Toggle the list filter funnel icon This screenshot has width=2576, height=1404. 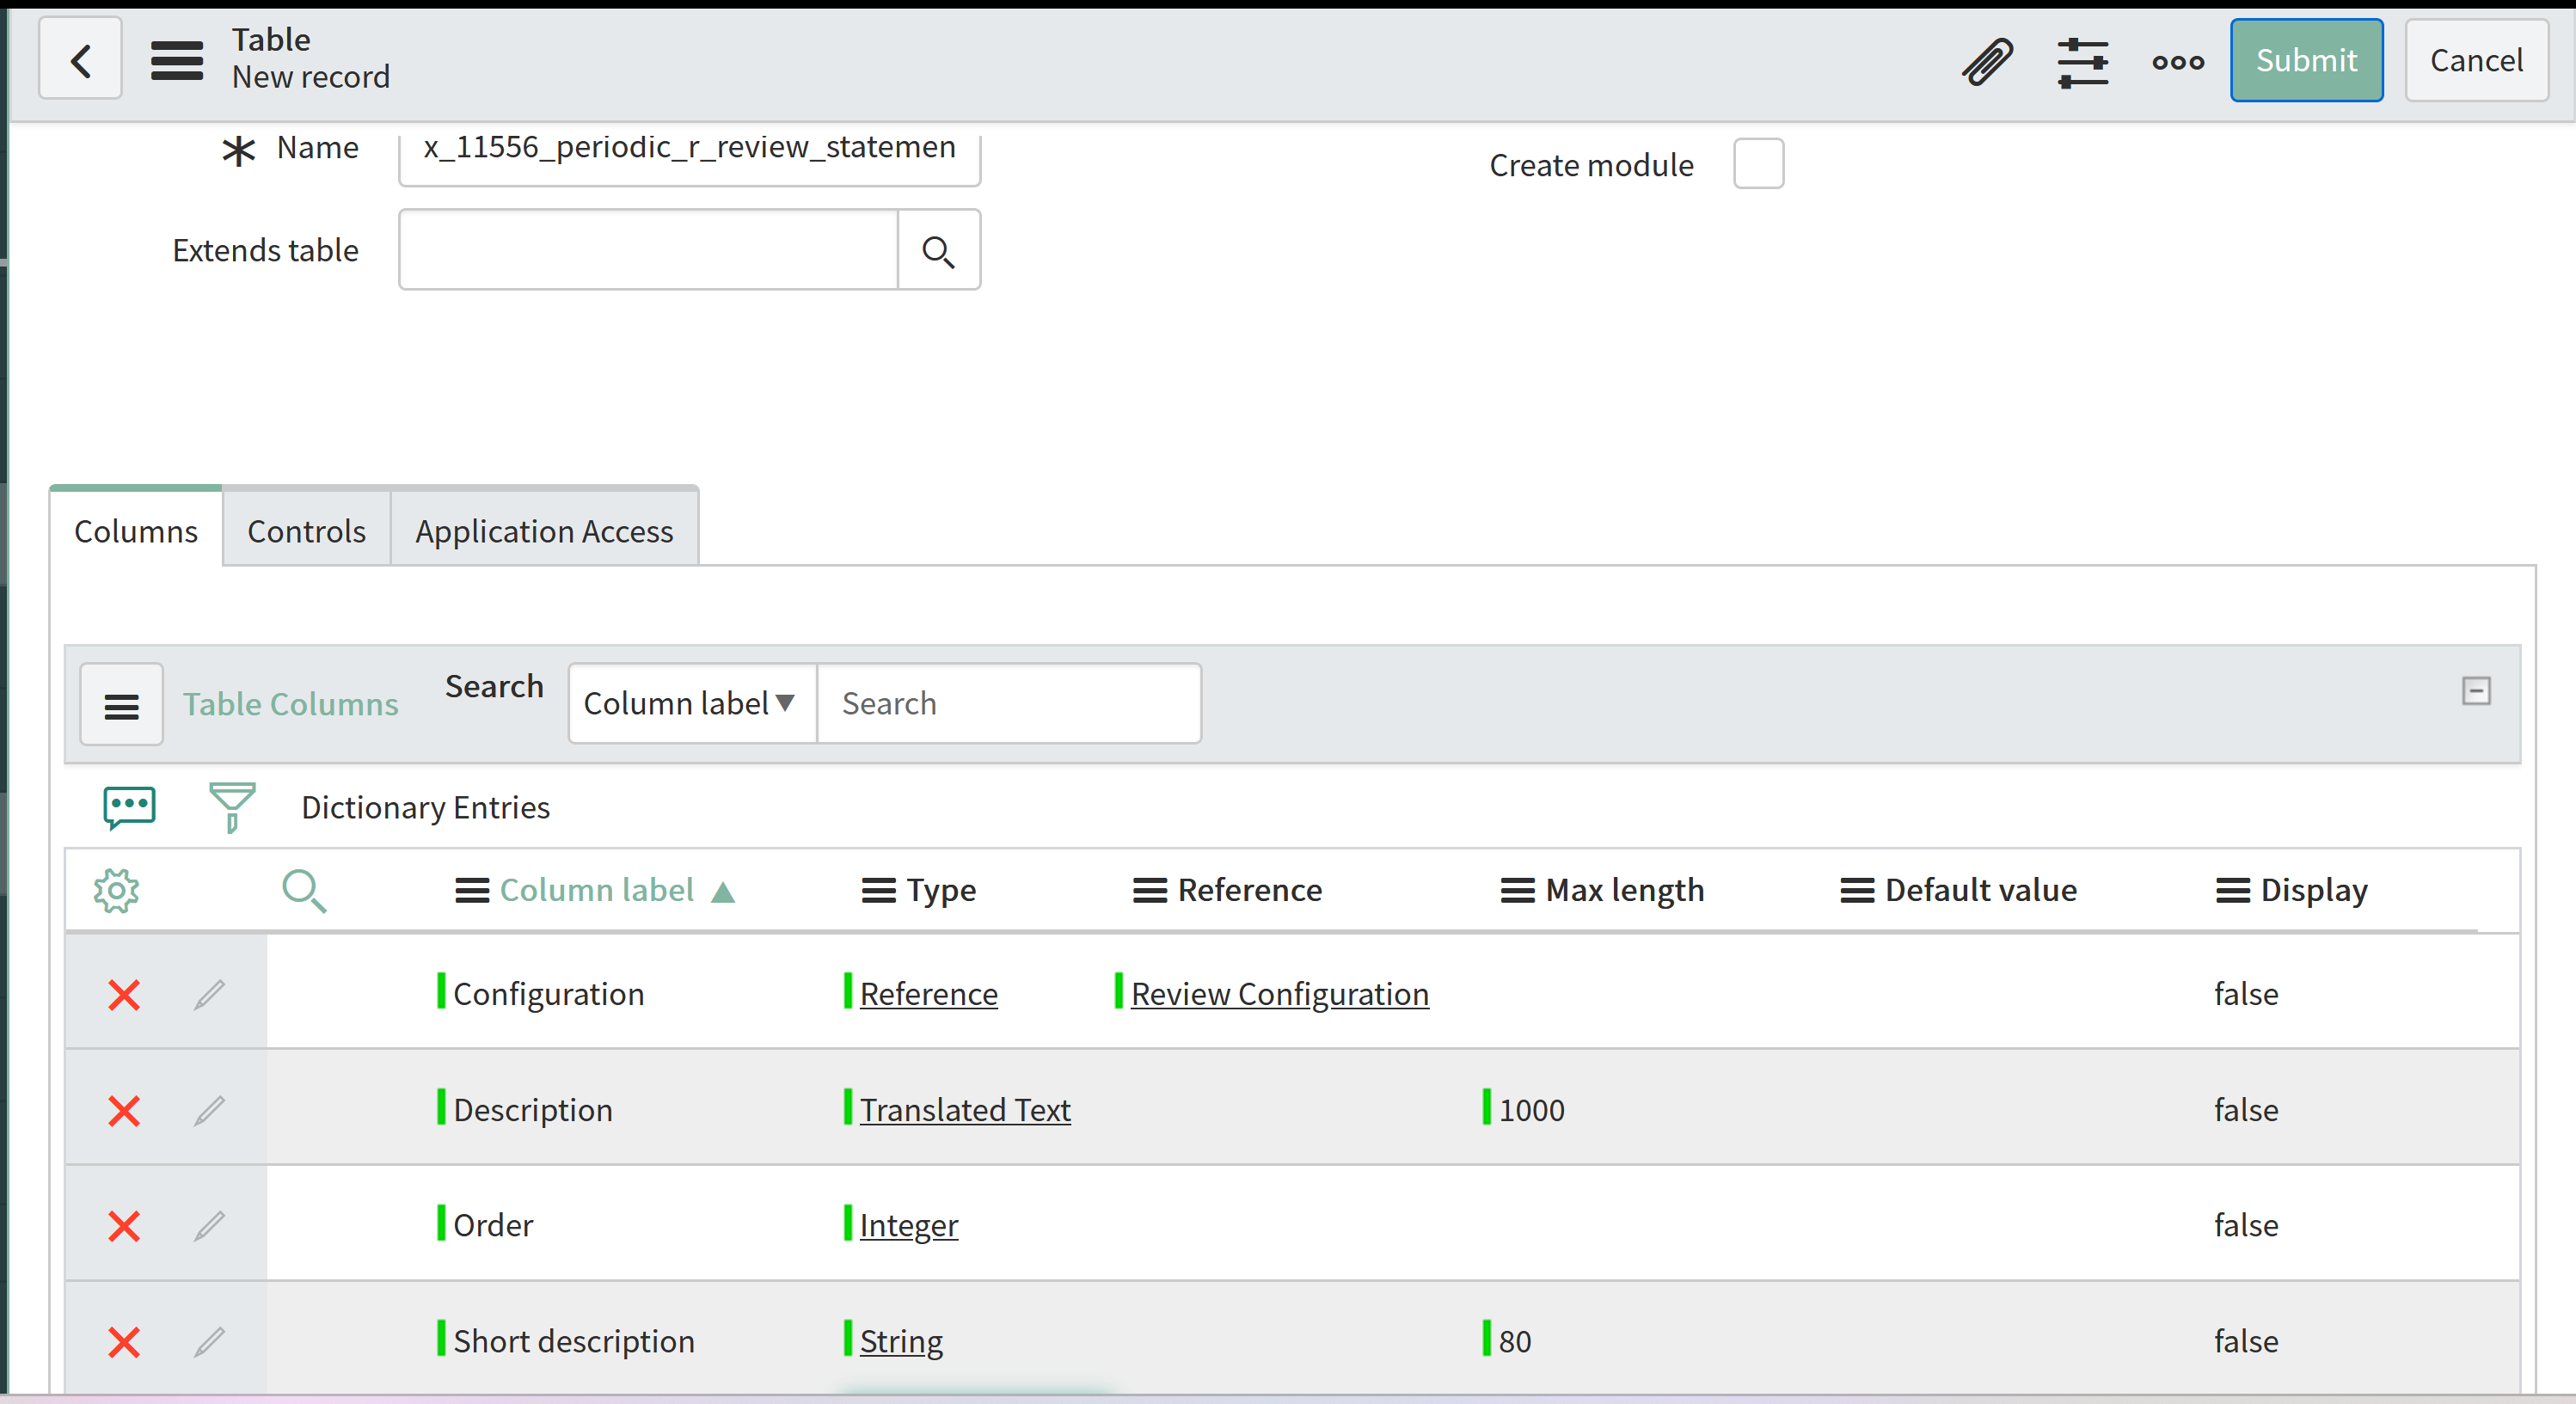[232, 807]
